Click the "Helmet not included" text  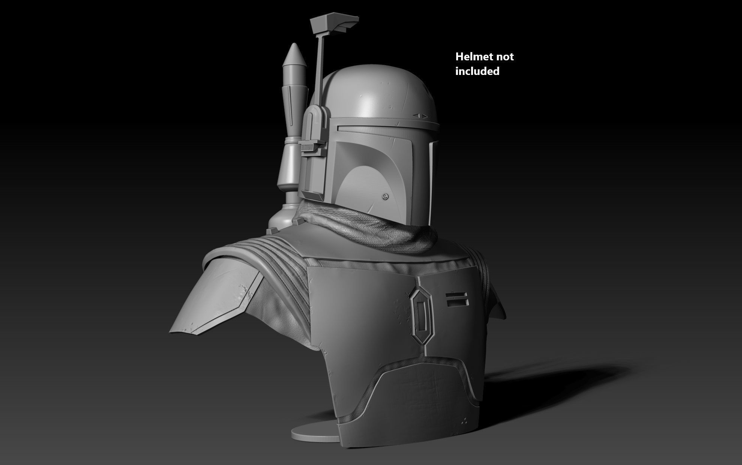(484, 64)
